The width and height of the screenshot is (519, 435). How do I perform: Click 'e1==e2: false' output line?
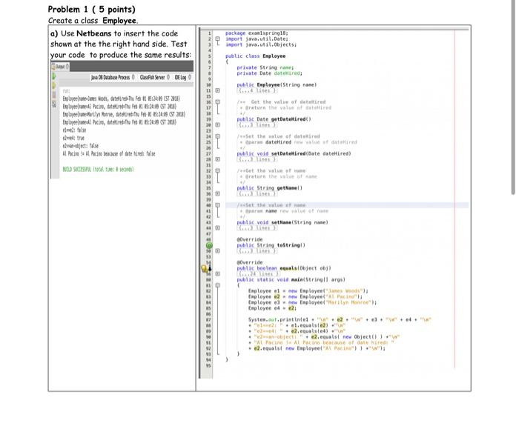[x=74, y=130]
